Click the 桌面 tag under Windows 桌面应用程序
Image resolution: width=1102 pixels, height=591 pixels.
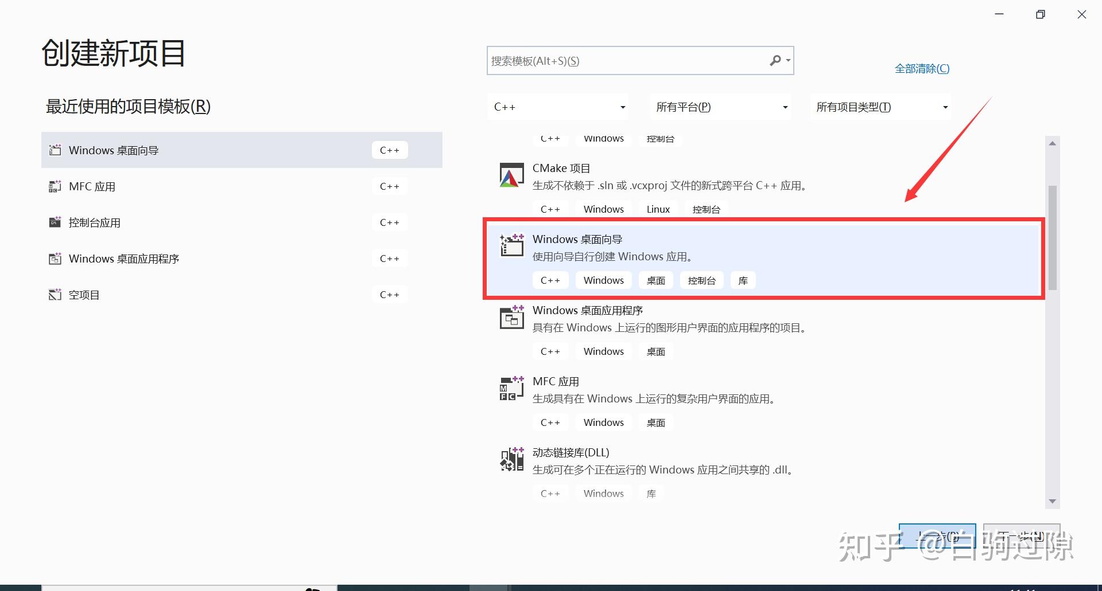tap(656, 351)
